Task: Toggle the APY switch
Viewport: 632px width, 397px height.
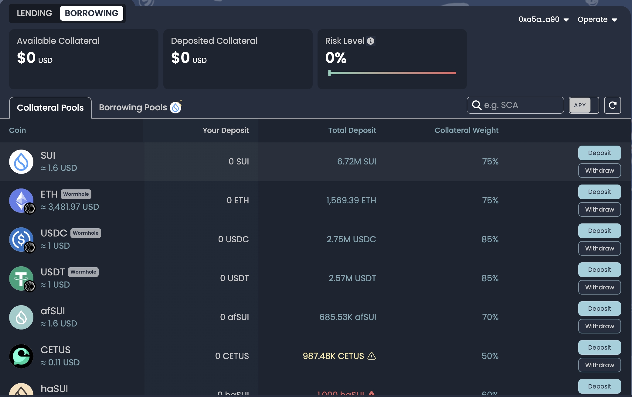Action: pyautogui.click(x=583, y=105)
